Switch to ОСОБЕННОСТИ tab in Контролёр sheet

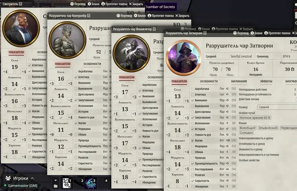point(92,64)
